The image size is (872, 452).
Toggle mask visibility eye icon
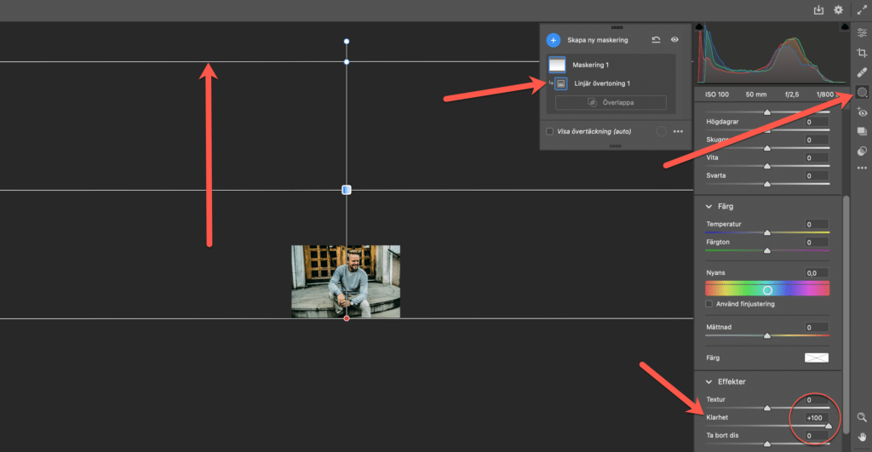(674, 40)
